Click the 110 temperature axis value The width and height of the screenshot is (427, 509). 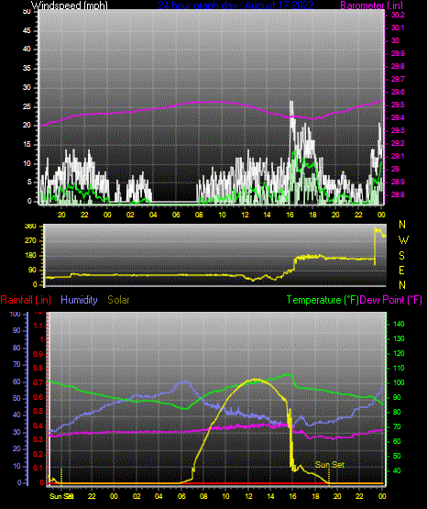pyautogui.click(x=399, y=368)
